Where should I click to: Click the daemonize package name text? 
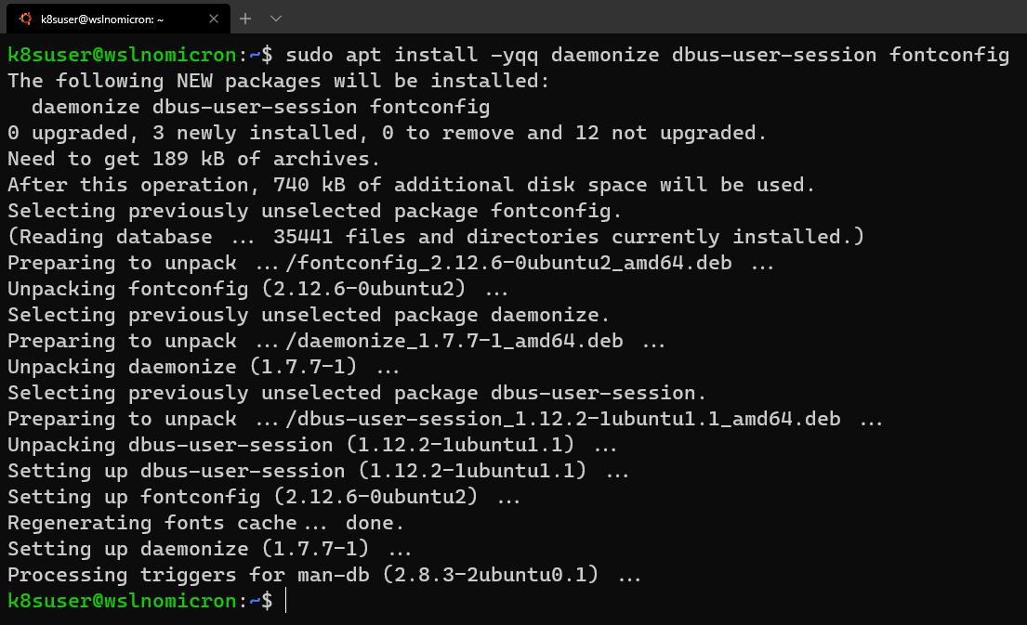[86, 106]
